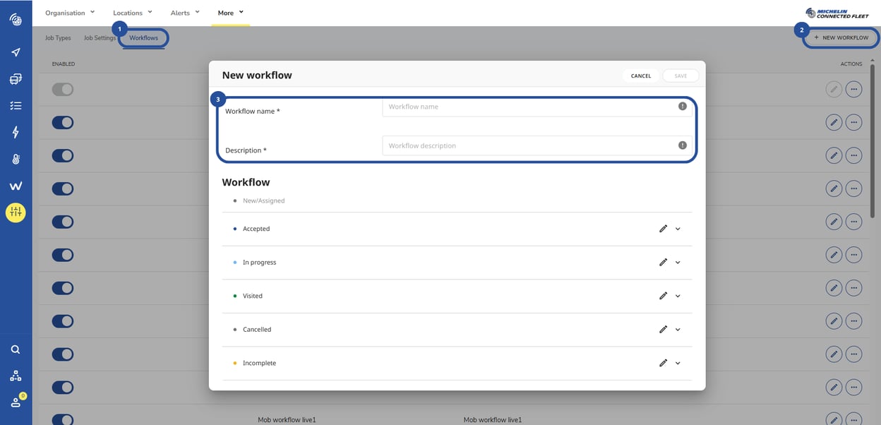Viewport: 881px width, 425px height.
Task: Open the thermometer temperature icon in sidebar
Action: pyautogui.click(x=16, y=159)
